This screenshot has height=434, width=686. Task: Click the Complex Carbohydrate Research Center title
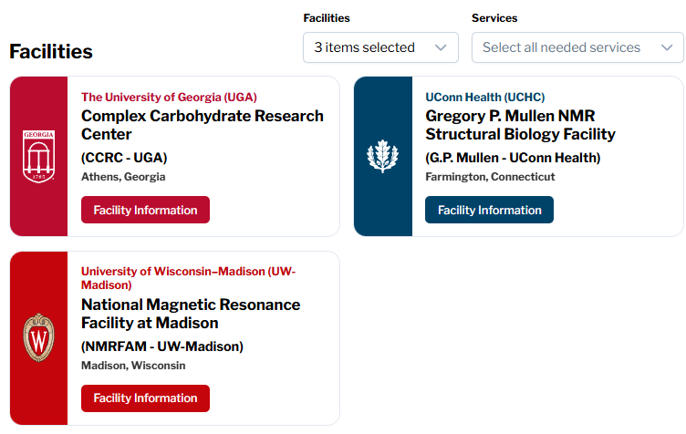point(202,125)
